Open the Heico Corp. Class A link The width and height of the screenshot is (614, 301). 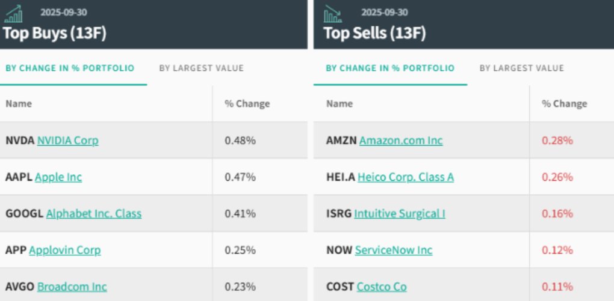click(405, 177)
